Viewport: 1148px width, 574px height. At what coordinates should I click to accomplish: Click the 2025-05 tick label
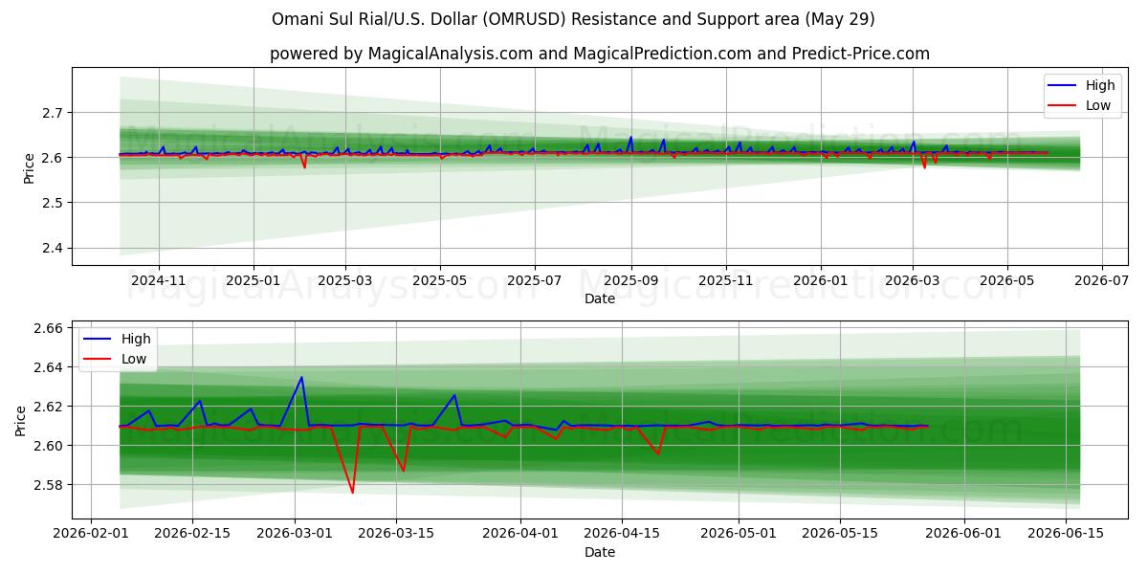(440, 280)
